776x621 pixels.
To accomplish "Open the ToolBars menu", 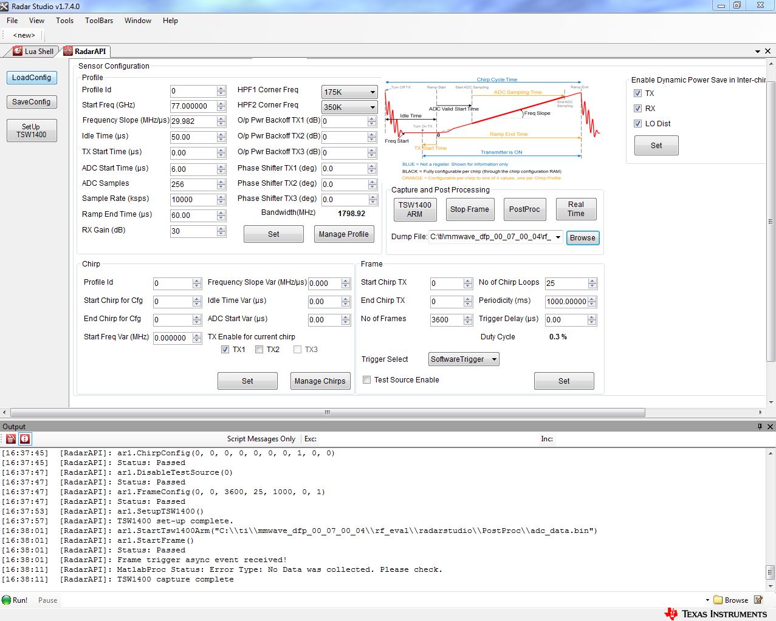I will (99, 21).
